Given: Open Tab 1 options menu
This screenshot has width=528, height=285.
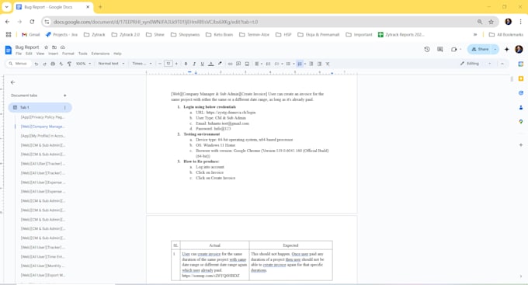Looking at the screenshot, I should 65,107.
